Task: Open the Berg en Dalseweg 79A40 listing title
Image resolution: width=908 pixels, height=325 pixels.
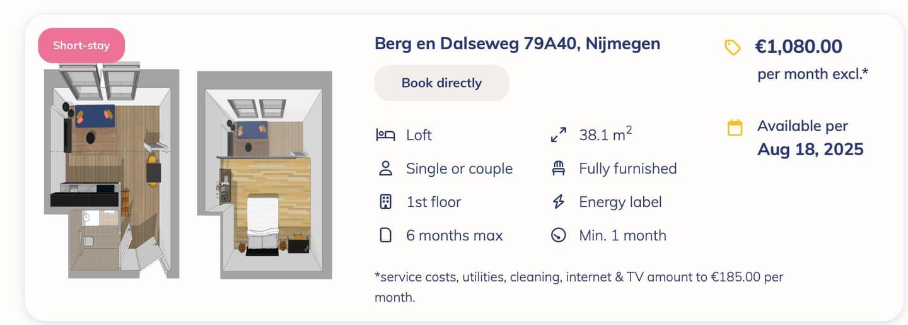Action: click(x=517, y=44)
